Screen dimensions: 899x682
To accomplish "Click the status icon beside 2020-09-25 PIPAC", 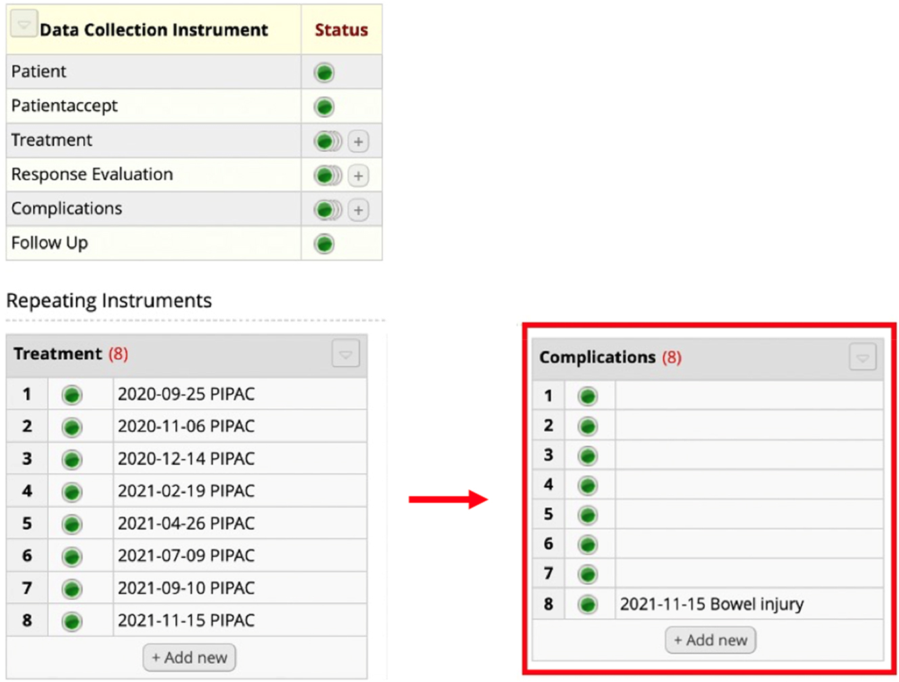I will point(72,394).
